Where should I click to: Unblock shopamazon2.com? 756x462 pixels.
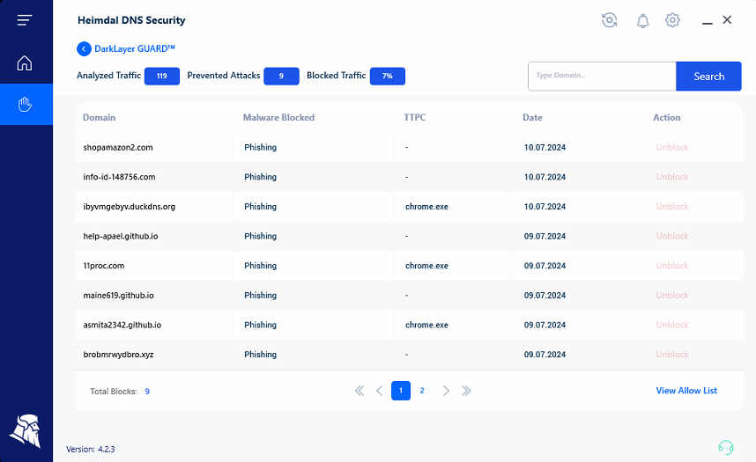[672, 148]
